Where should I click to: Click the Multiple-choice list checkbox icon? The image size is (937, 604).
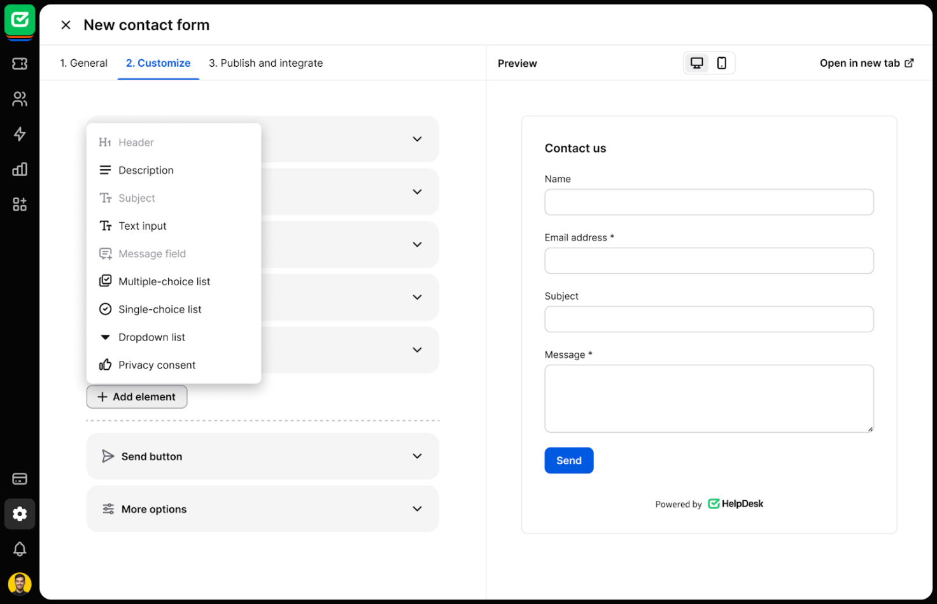pos(106,281)
